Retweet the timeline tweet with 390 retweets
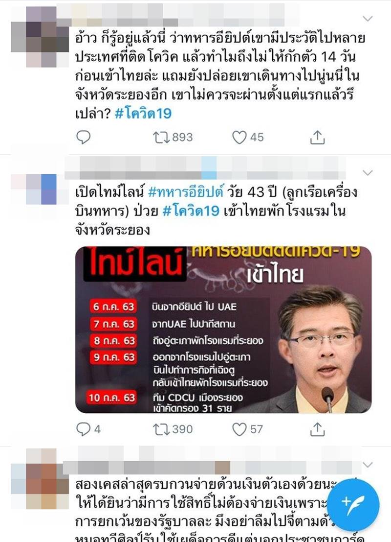This screenshot has height=542, width=391. click(173, 429)
